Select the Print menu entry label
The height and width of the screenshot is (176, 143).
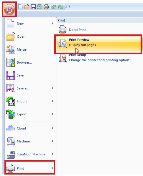pyautogui.click(x=20, y=168)
